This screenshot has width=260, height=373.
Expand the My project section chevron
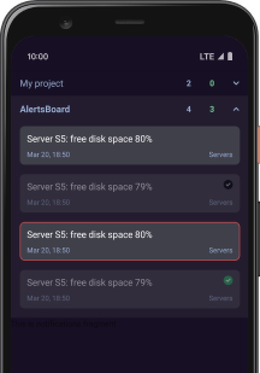(x=236, y=83)
